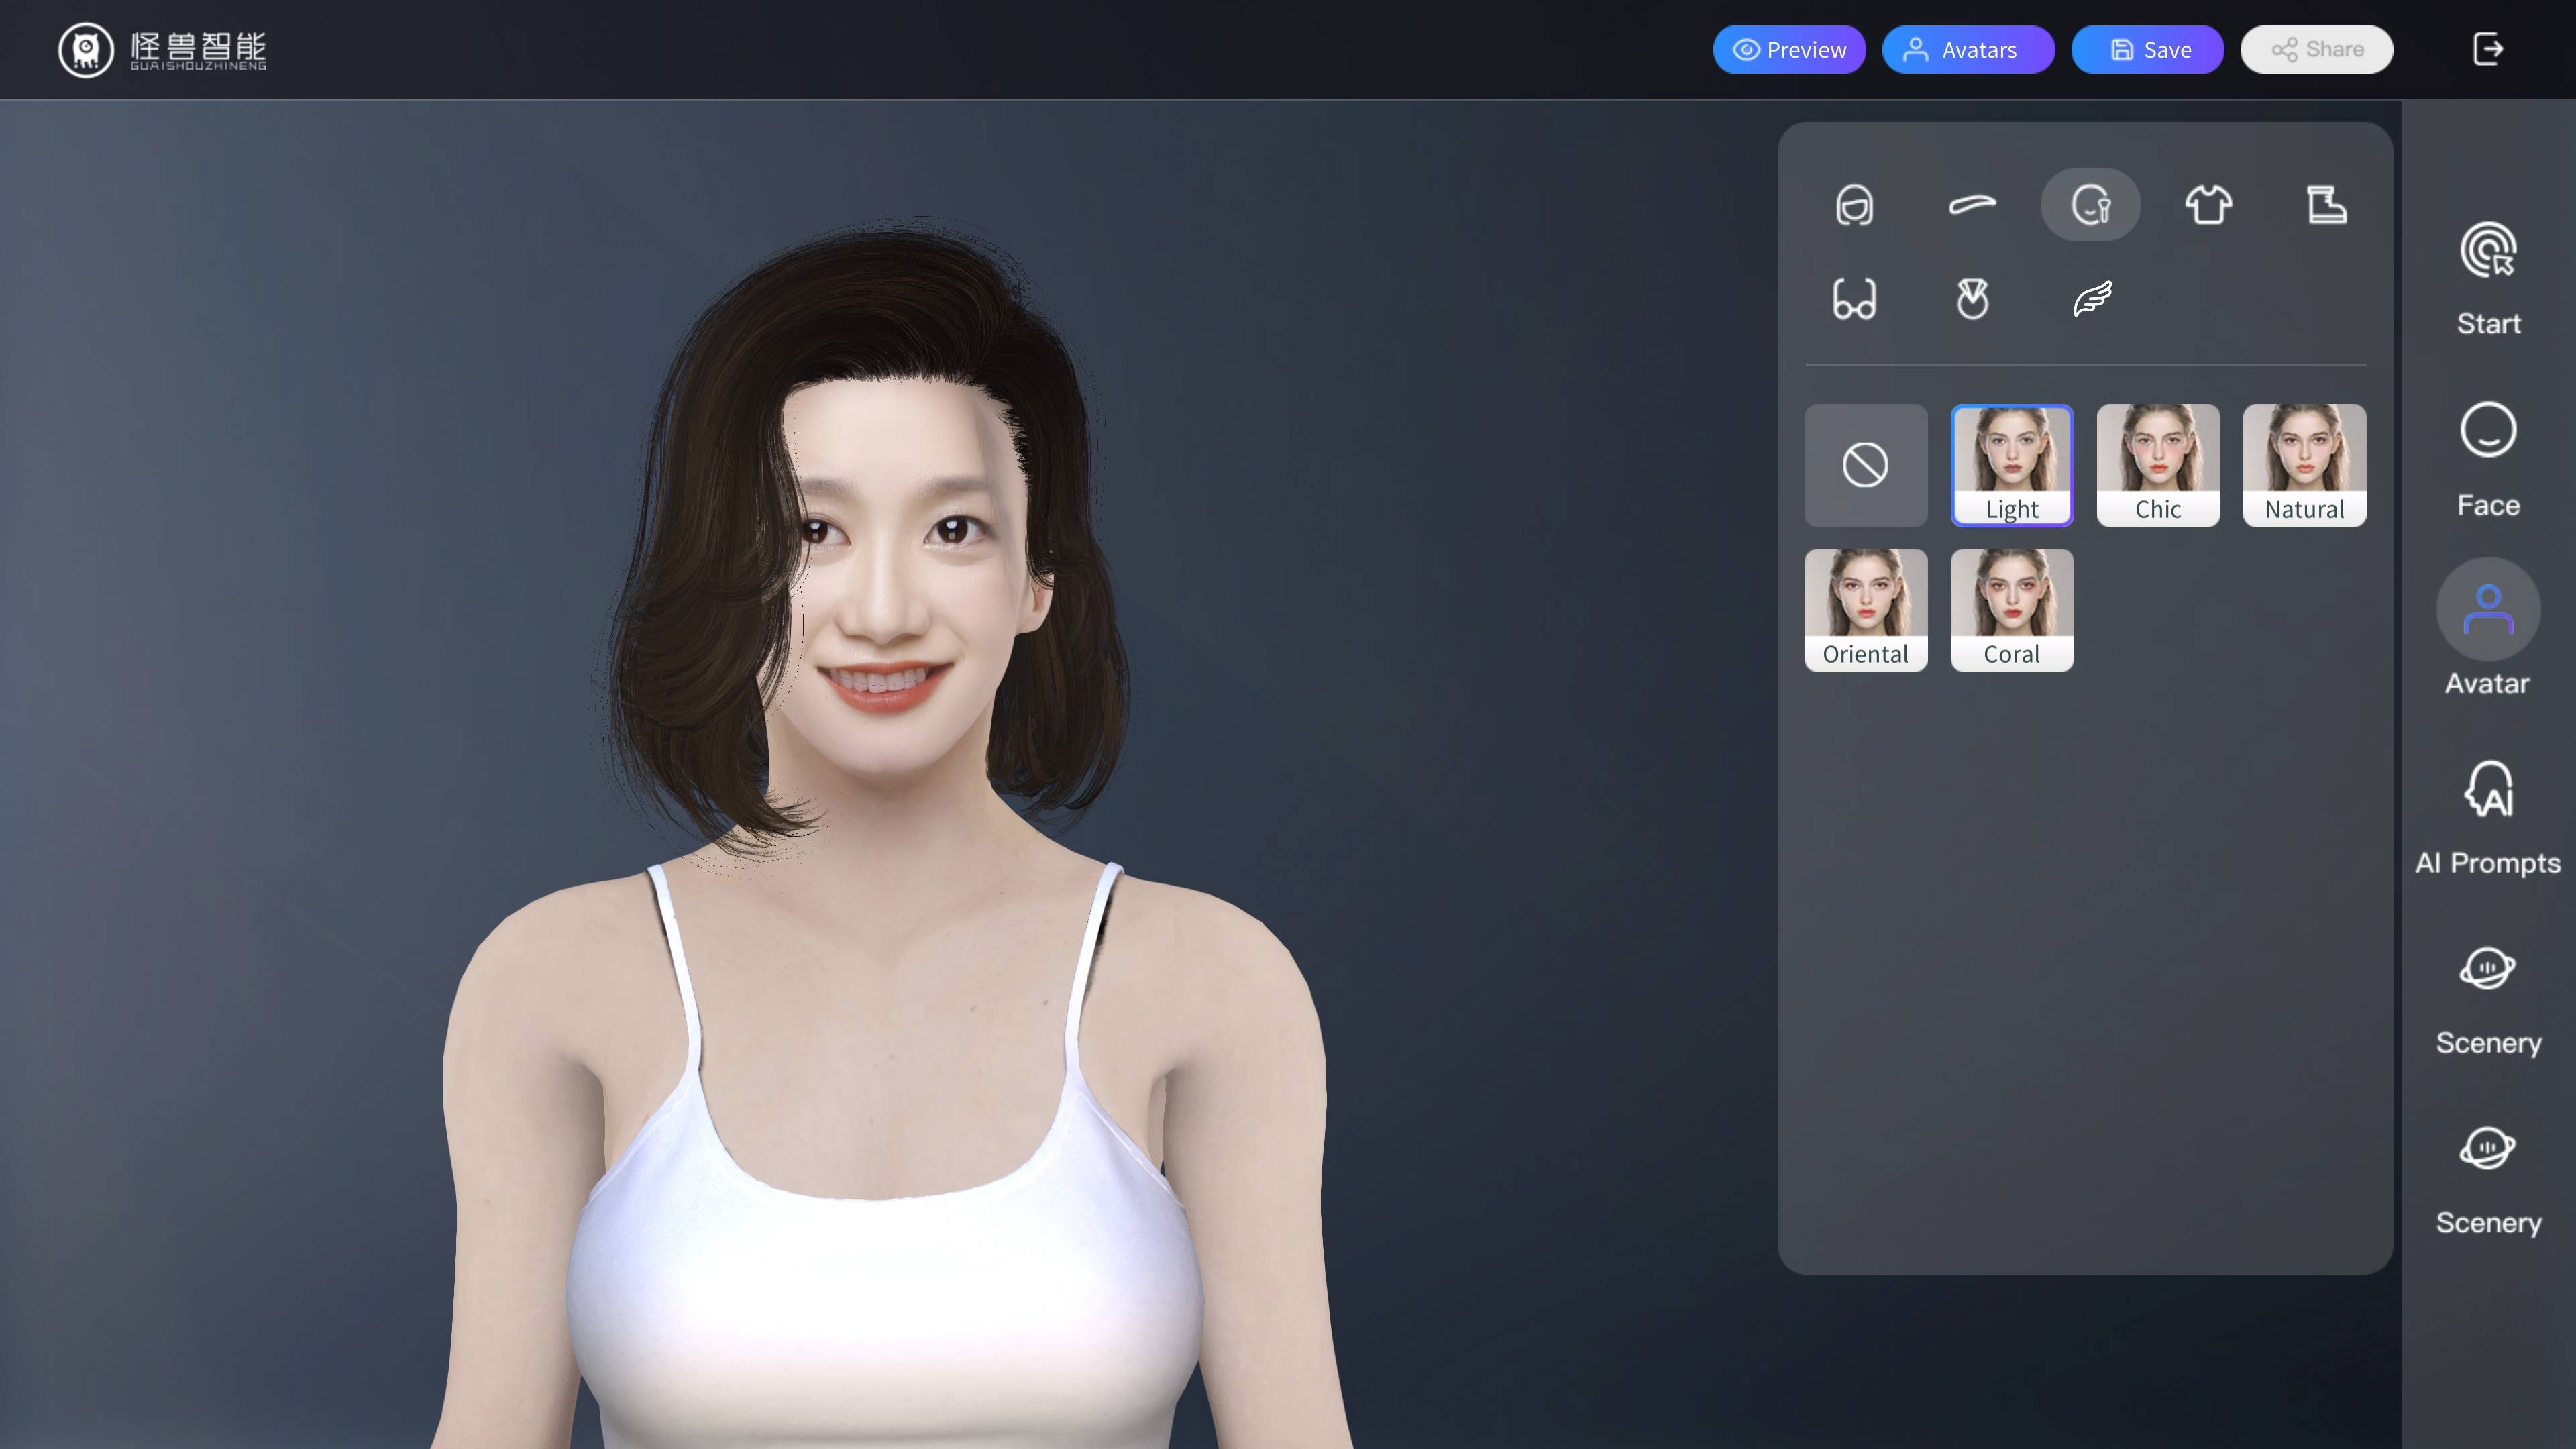Click the no makeup option
This screenshot has height=1449, width=2576.
[x=1865, y=464]
